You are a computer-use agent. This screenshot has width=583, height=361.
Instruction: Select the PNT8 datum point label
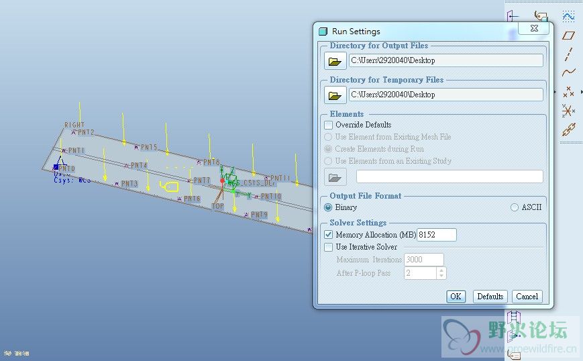(x=211, y=162)
